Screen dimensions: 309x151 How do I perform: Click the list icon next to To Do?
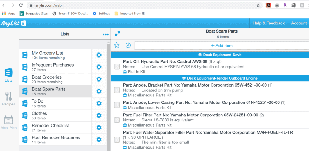(x=25, y=103)
